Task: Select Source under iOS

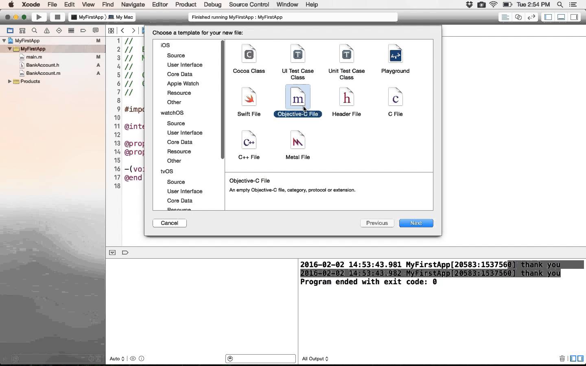Action: pyautogui.click(x=176, y=55)
